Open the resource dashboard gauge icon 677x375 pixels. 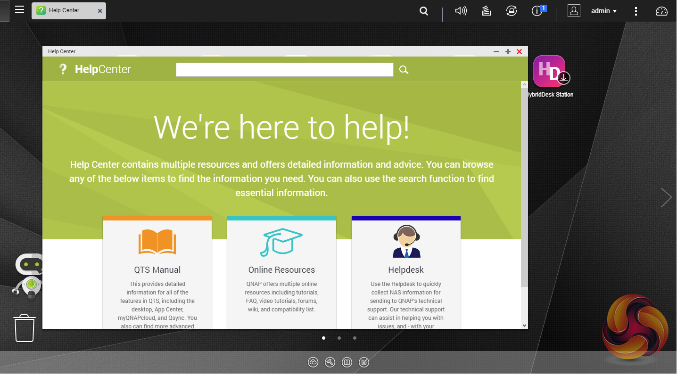[662, 11]
